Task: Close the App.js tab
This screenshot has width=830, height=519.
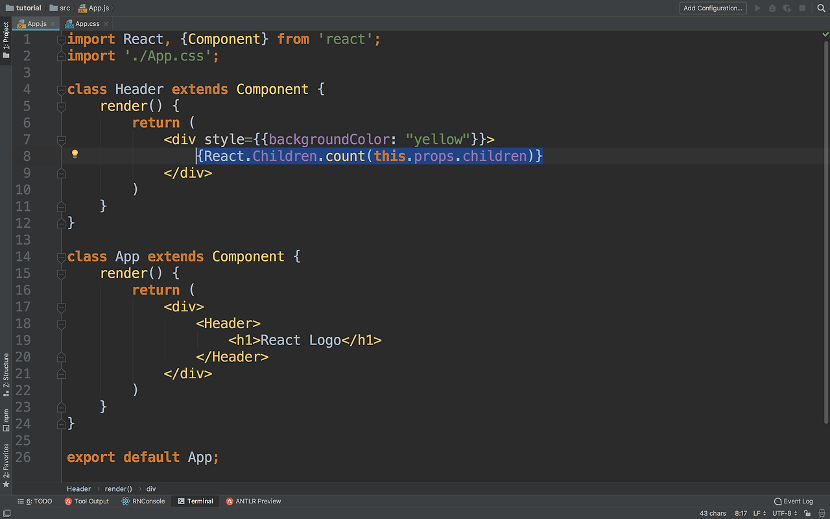Action: [x=53, y=24]
